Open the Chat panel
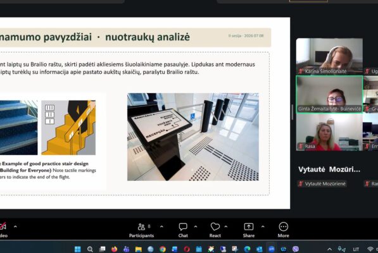This screenshot has width=378, height=253. (183, 230)
